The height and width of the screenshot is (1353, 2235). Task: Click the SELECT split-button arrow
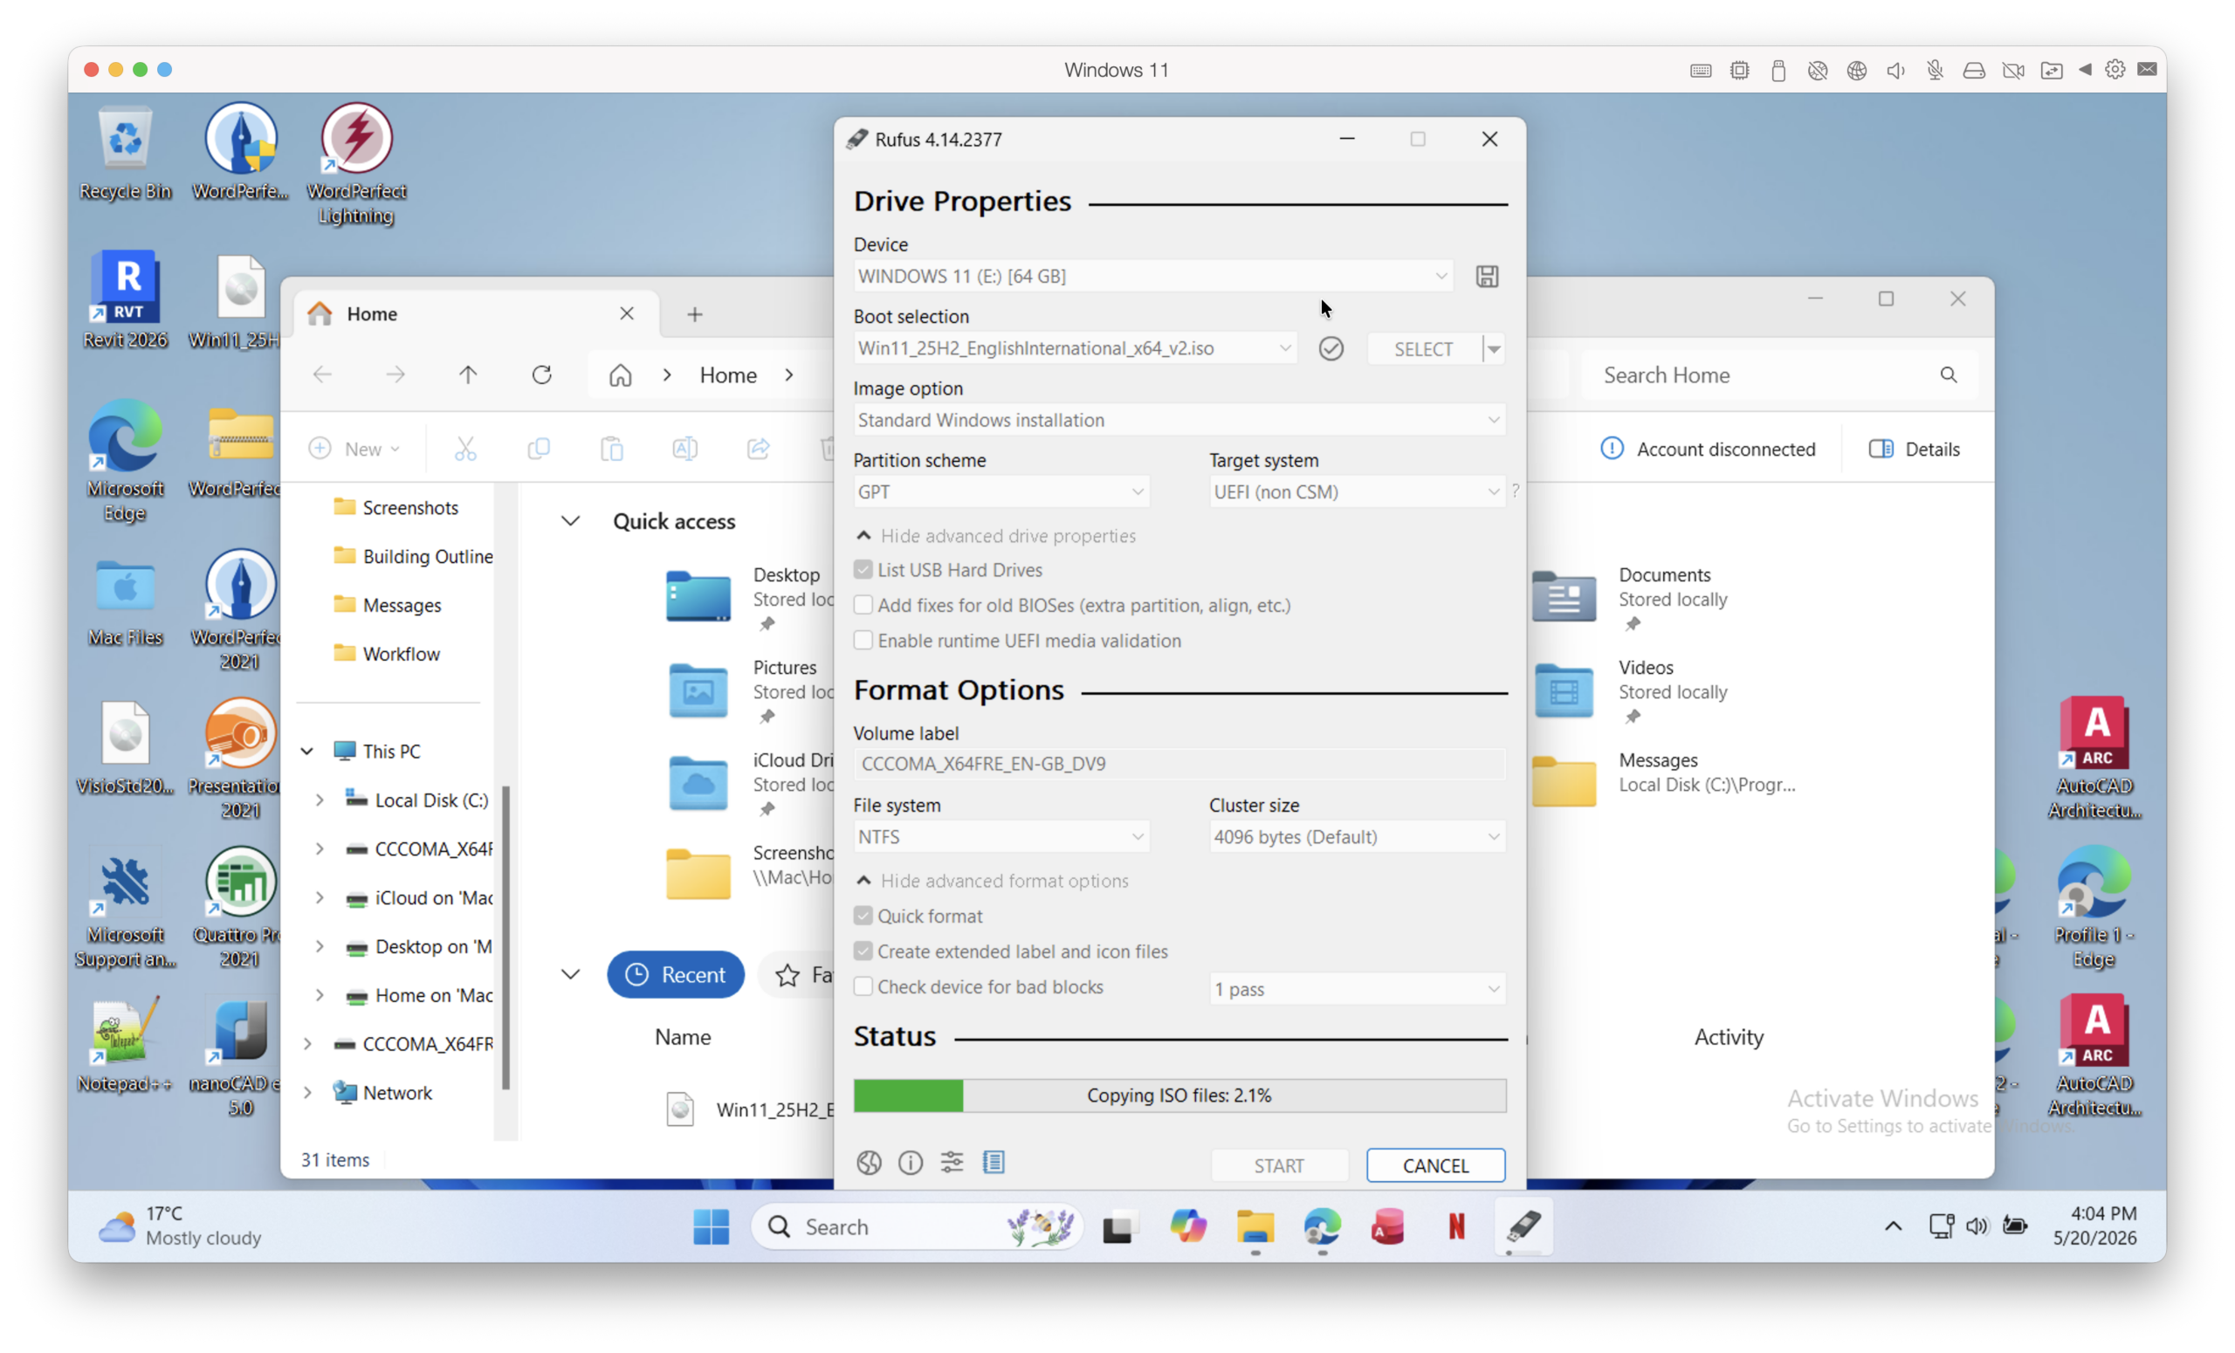pyautogui.click(x=1494, y=348)
